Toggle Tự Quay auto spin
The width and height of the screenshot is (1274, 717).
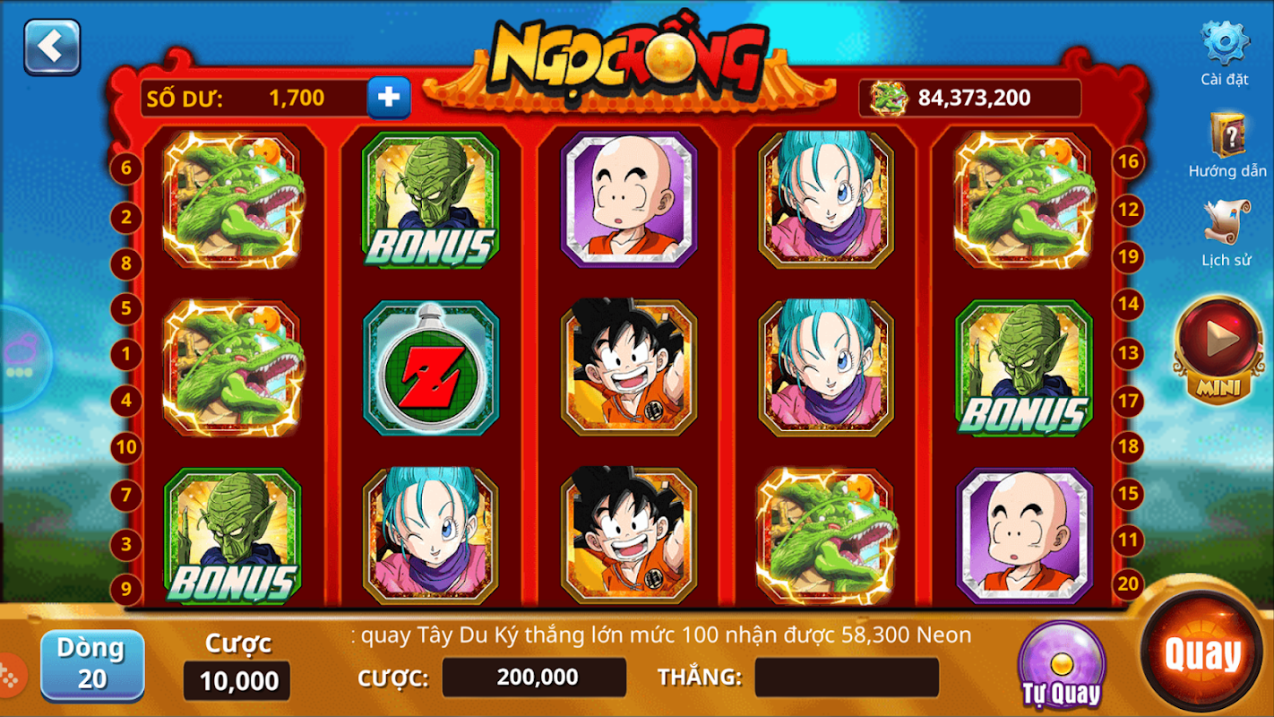tap(1062, 665)
